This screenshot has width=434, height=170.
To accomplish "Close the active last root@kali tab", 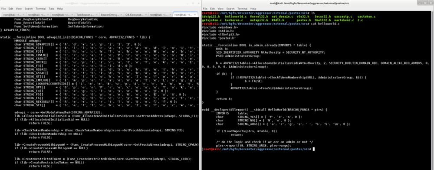I will 195,14.
